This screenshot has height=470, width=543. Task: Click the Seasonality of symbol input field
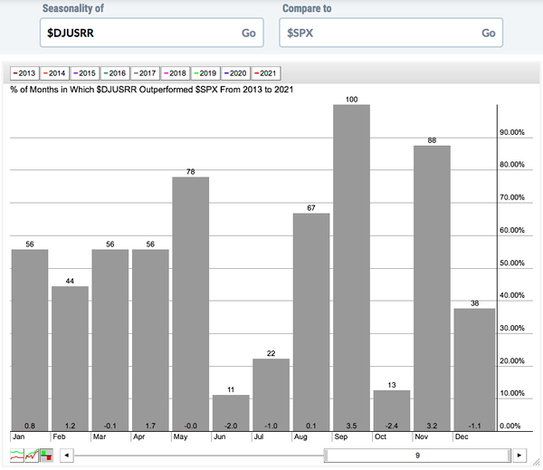(x=136, y=33)
